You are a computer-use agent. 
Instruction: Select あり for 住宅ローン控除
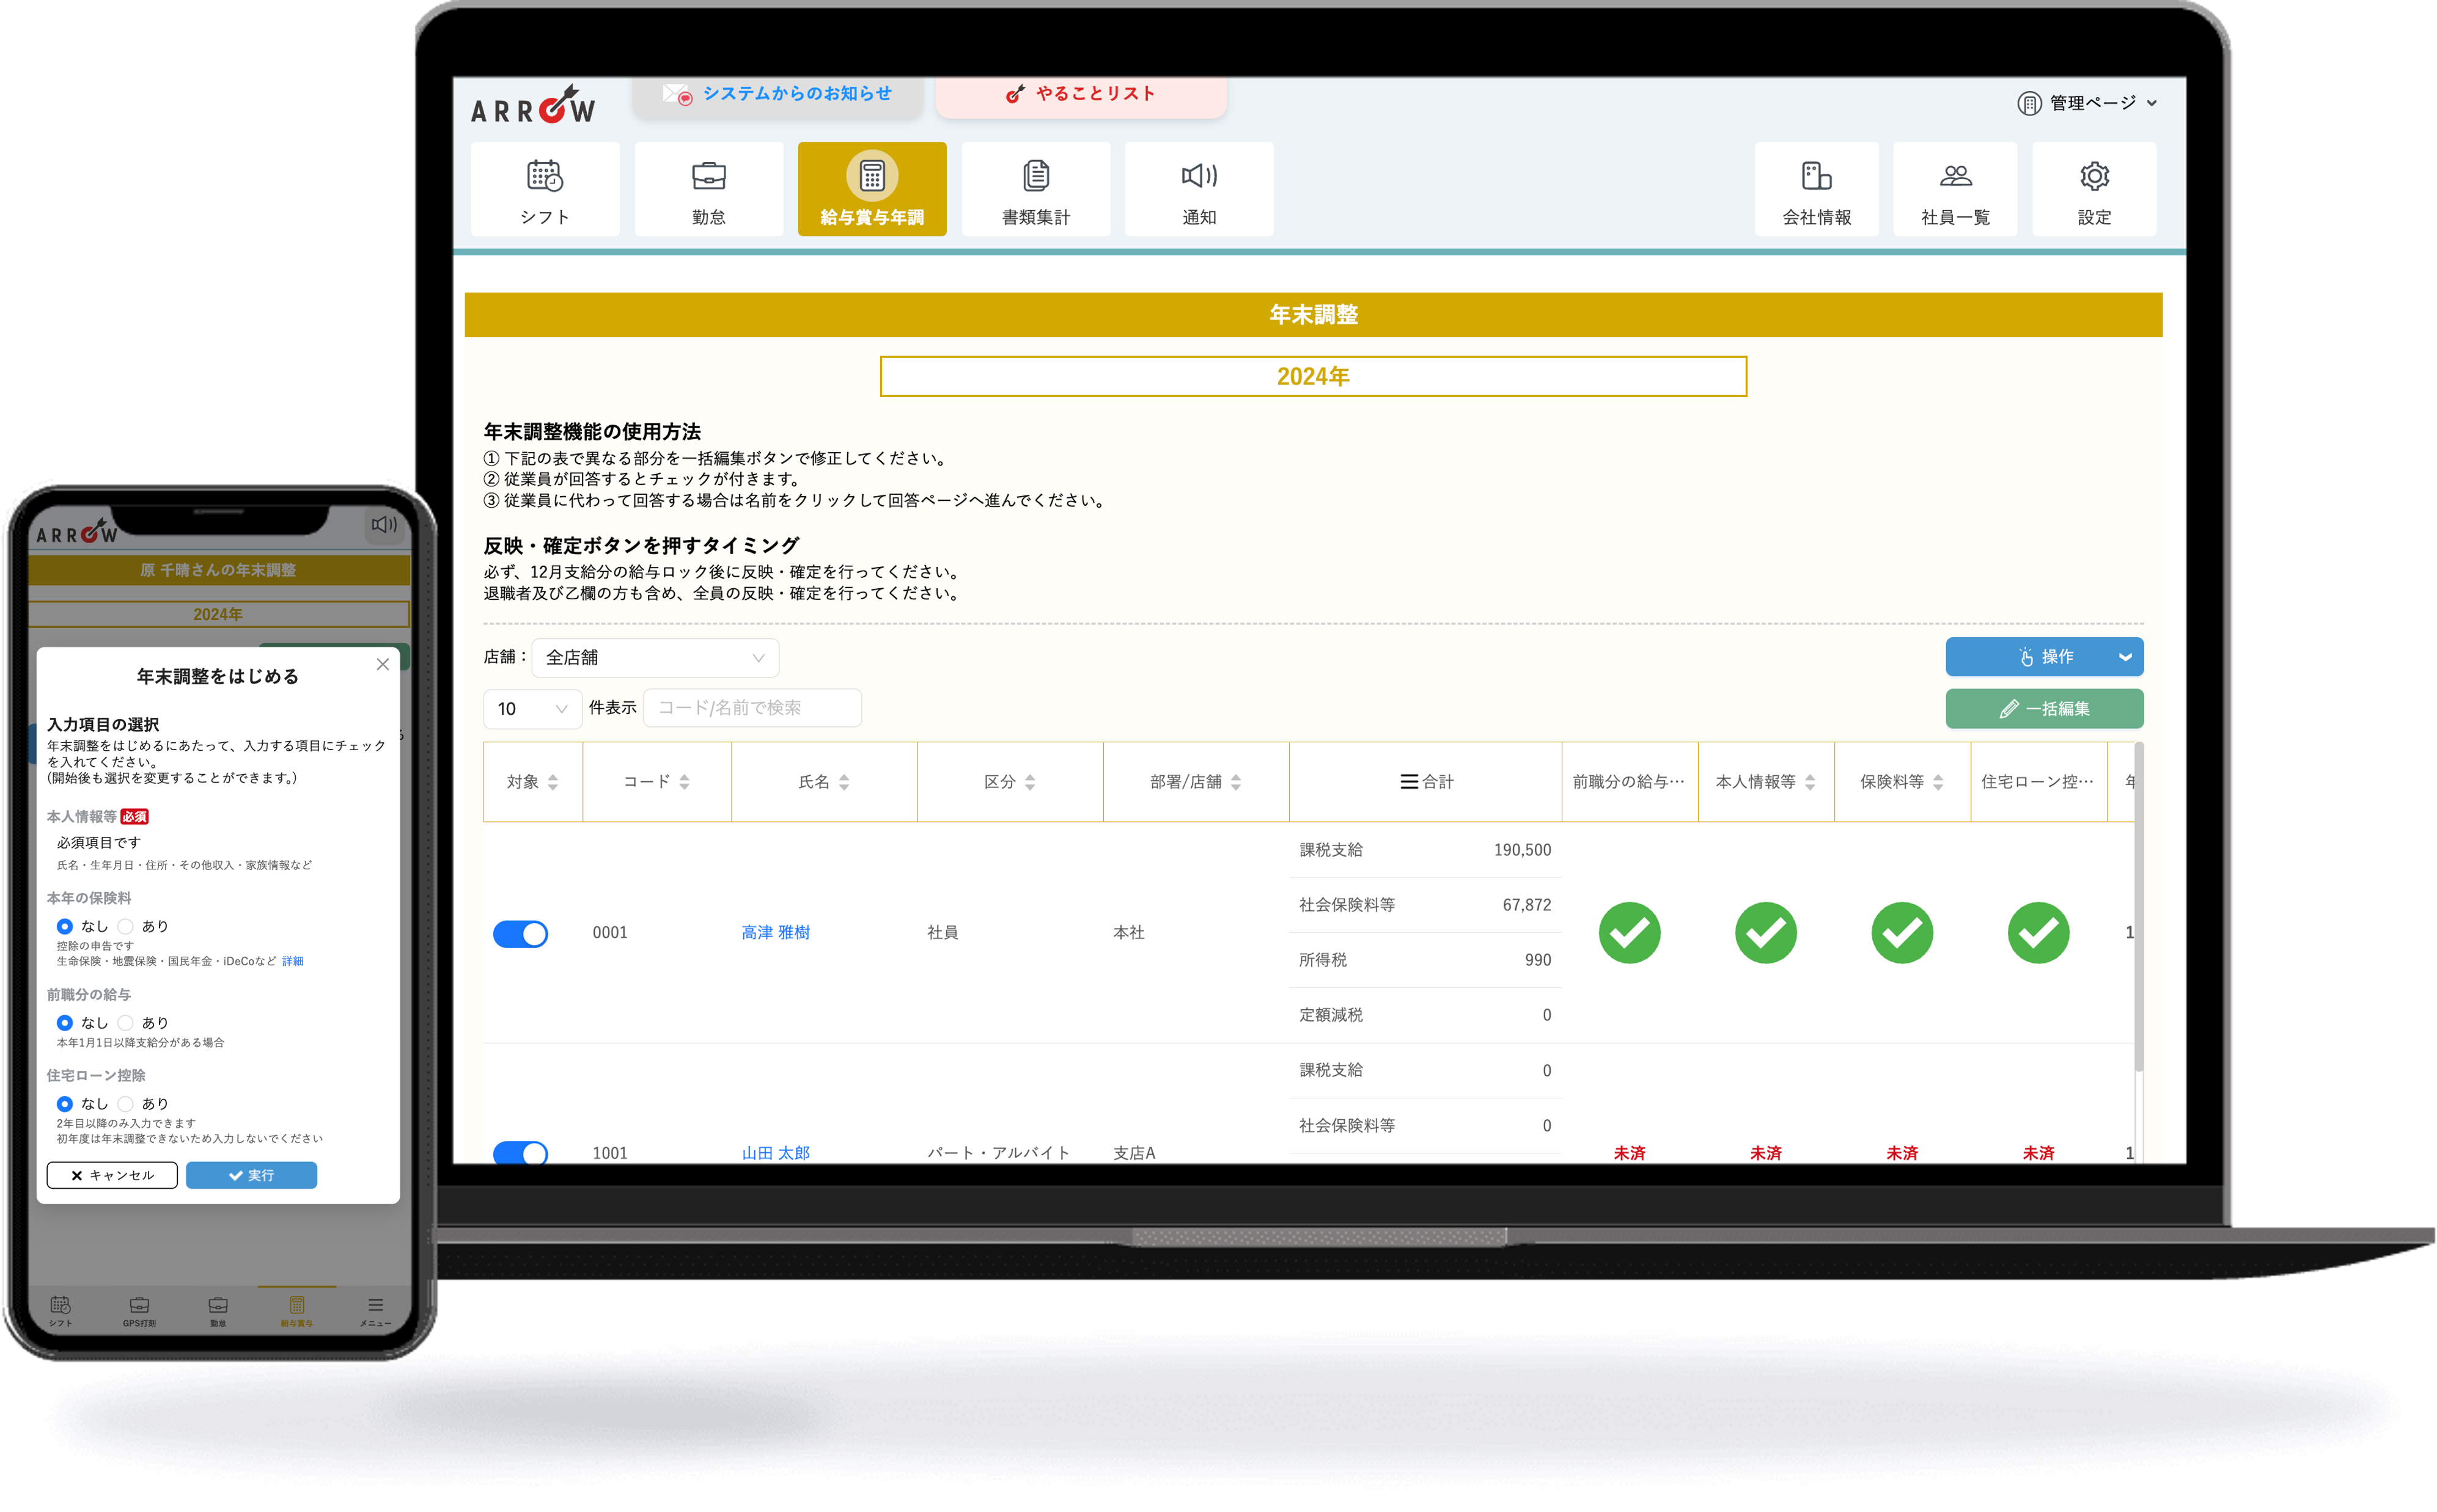(126, 1104)
